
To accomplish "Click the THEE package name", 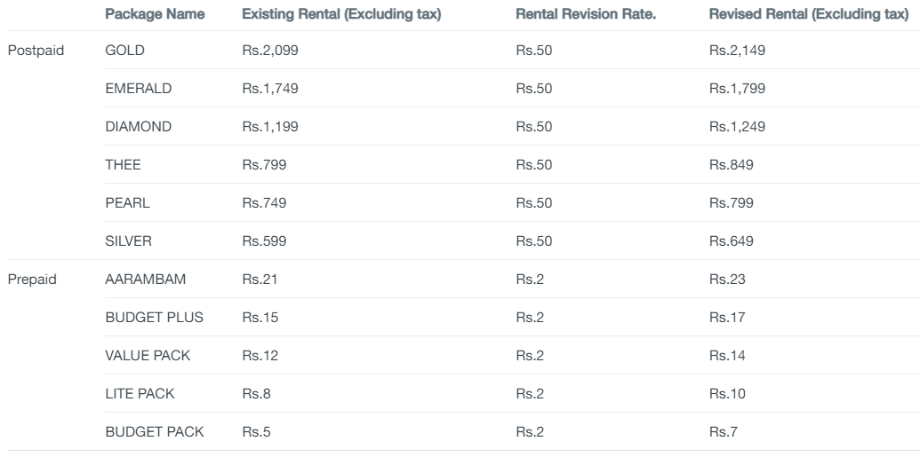I will coord(124,164).
